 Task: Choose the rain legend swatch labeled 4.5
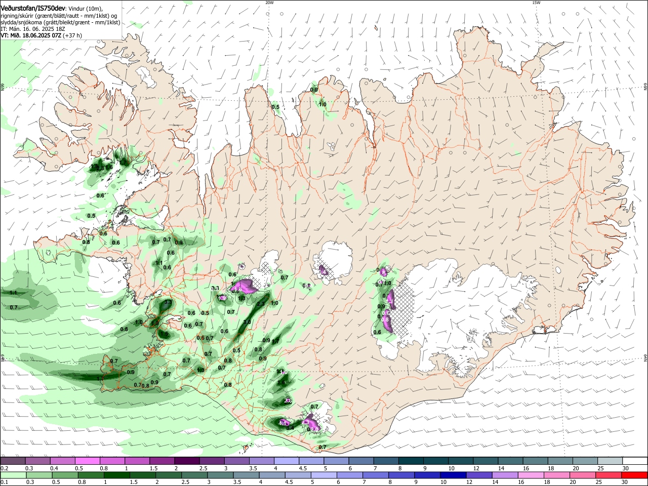pyautogui.click(x=298, y=475)
